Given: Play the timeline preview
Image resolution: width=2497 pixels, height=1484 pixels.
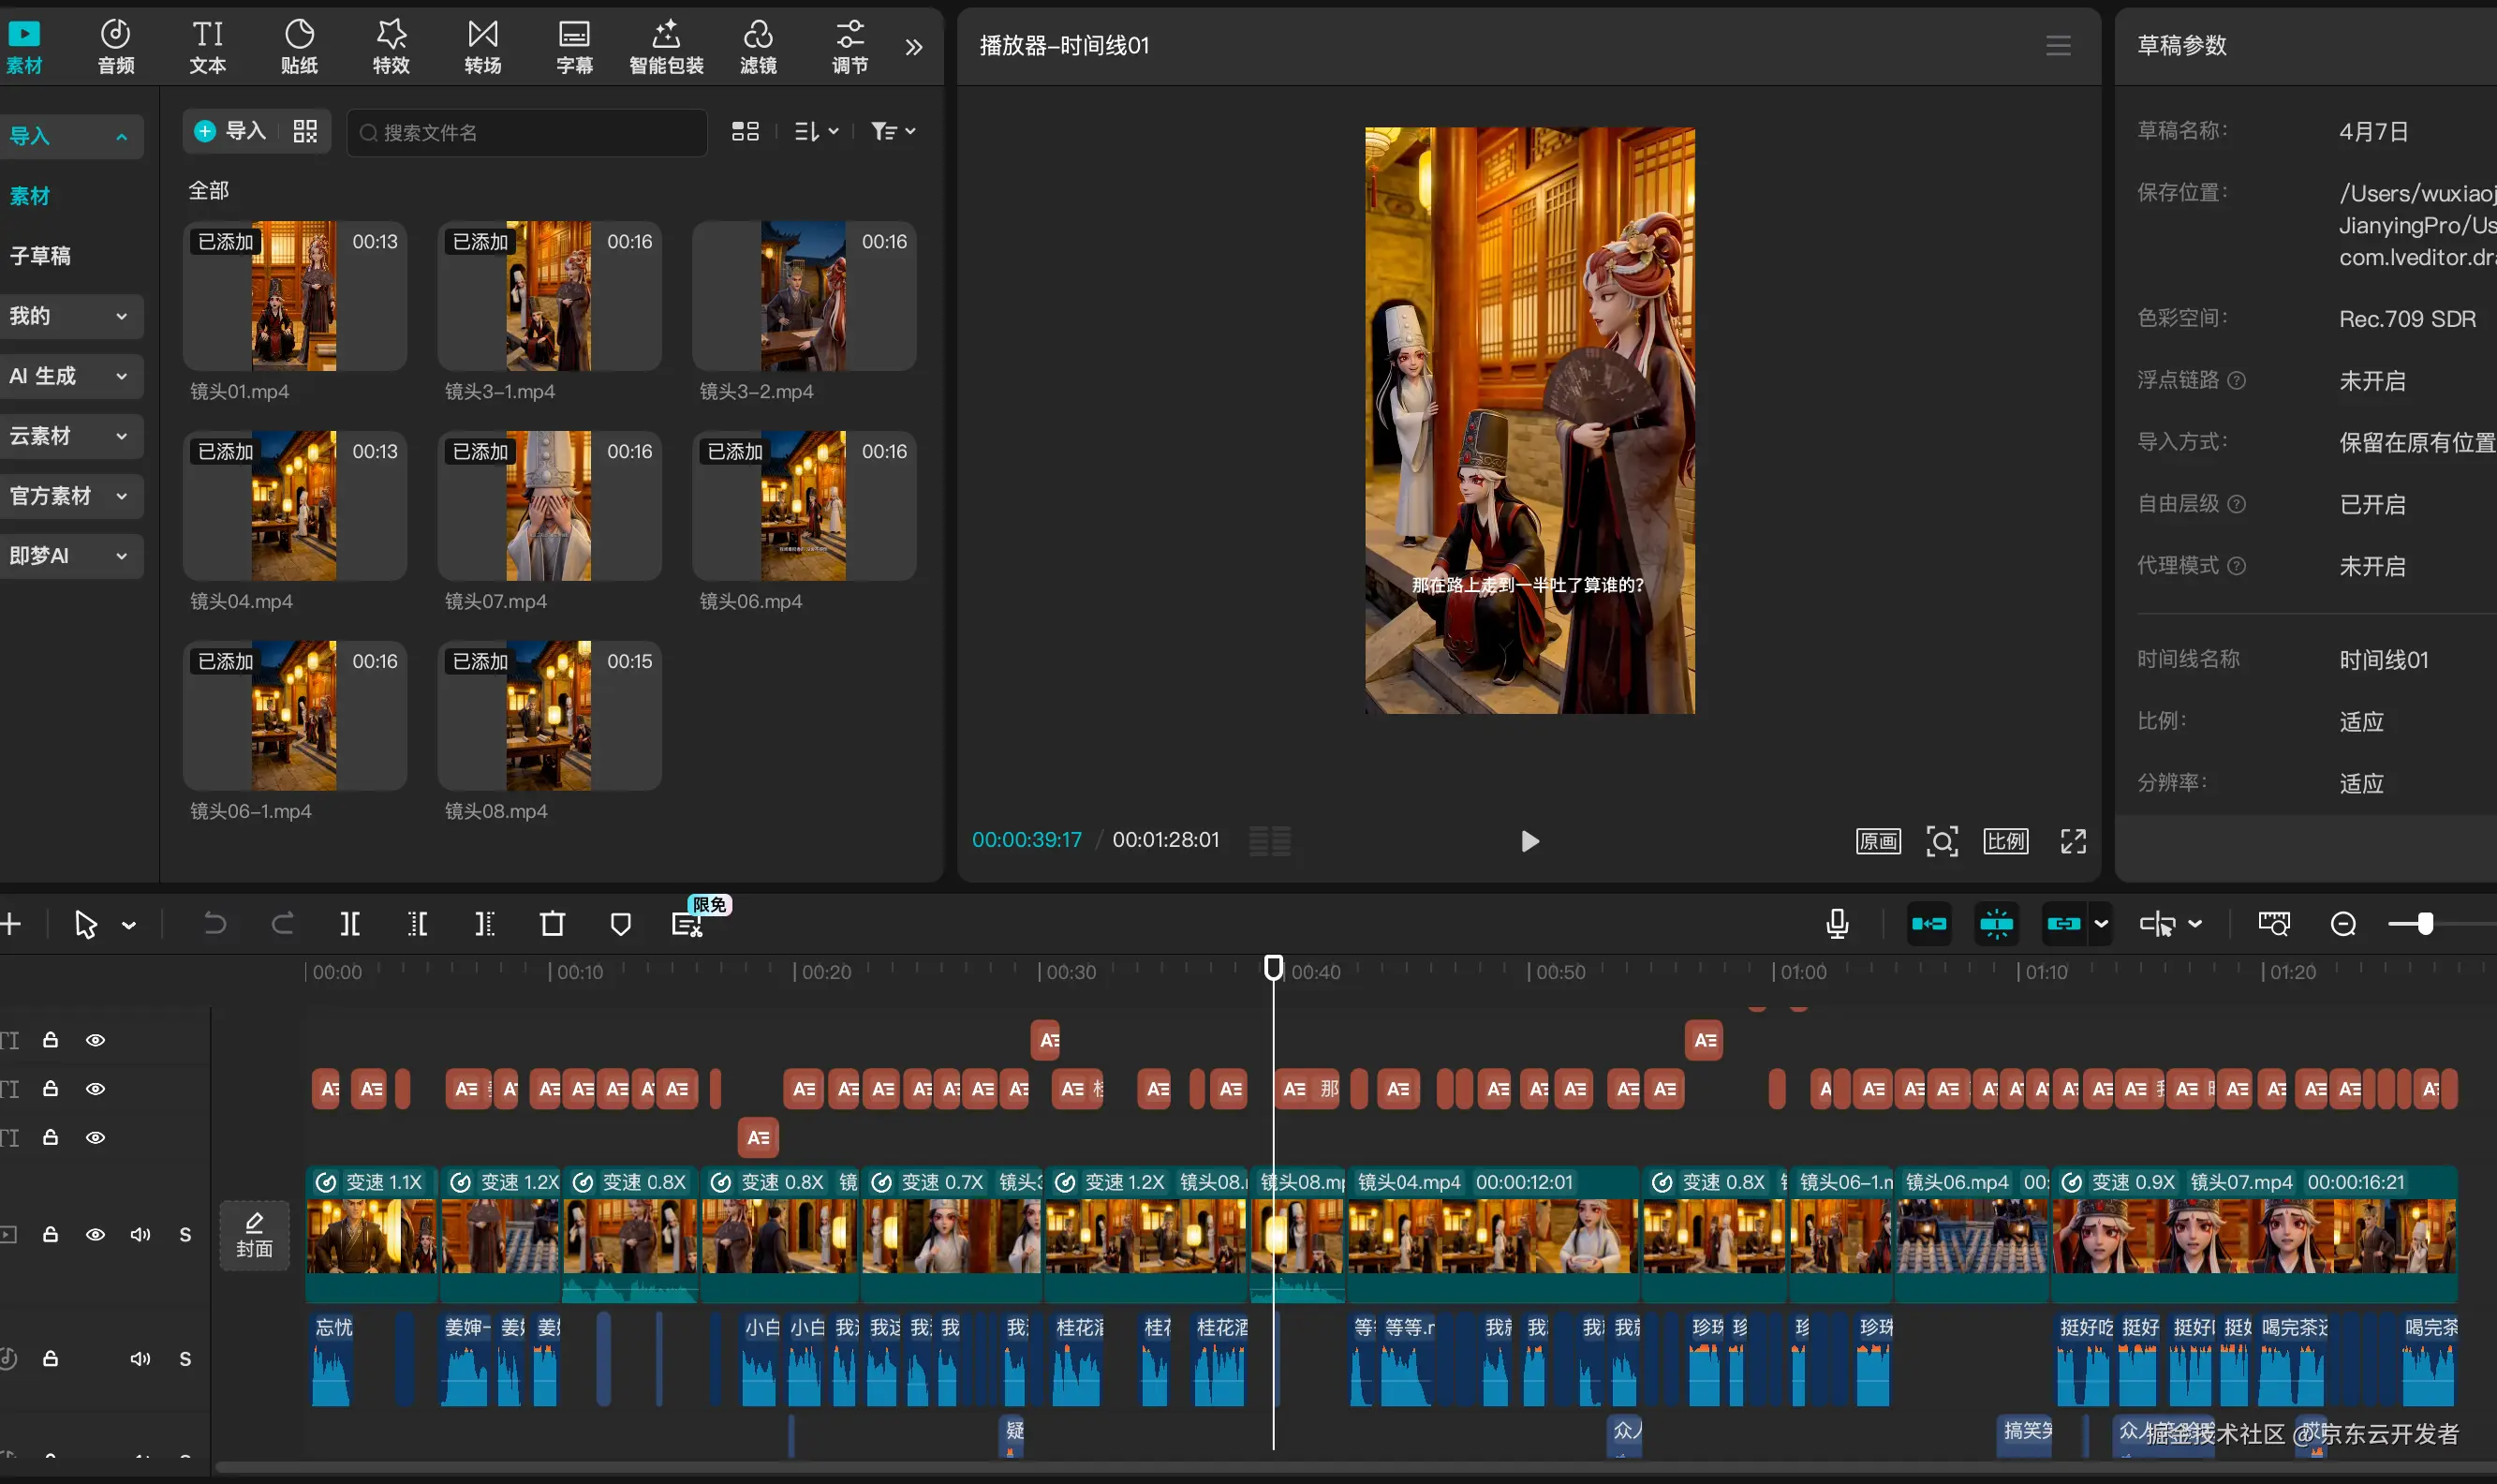Looking at the screenshot, I should [x=1529, y=841].
